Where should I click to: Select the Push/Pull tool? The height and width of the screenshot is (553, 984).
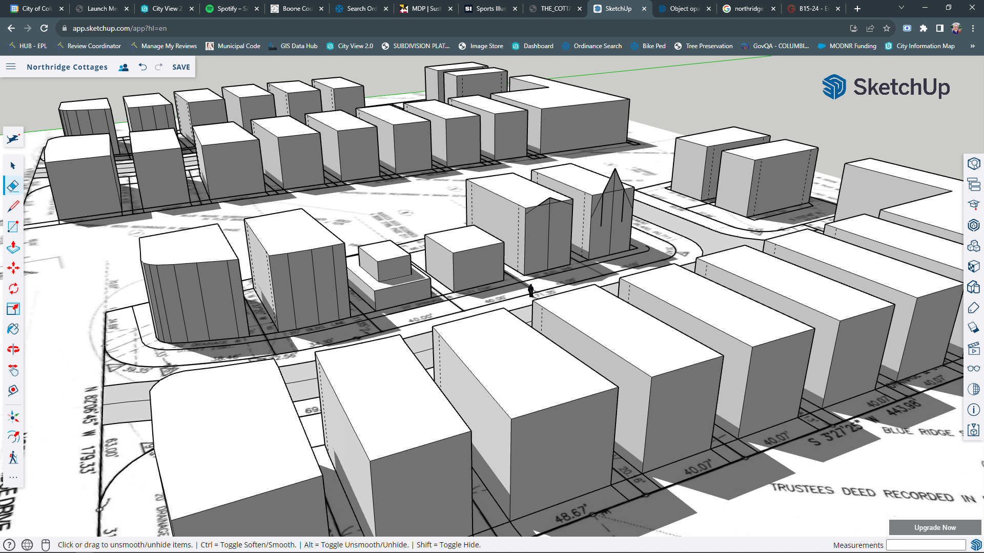(13, 247)
